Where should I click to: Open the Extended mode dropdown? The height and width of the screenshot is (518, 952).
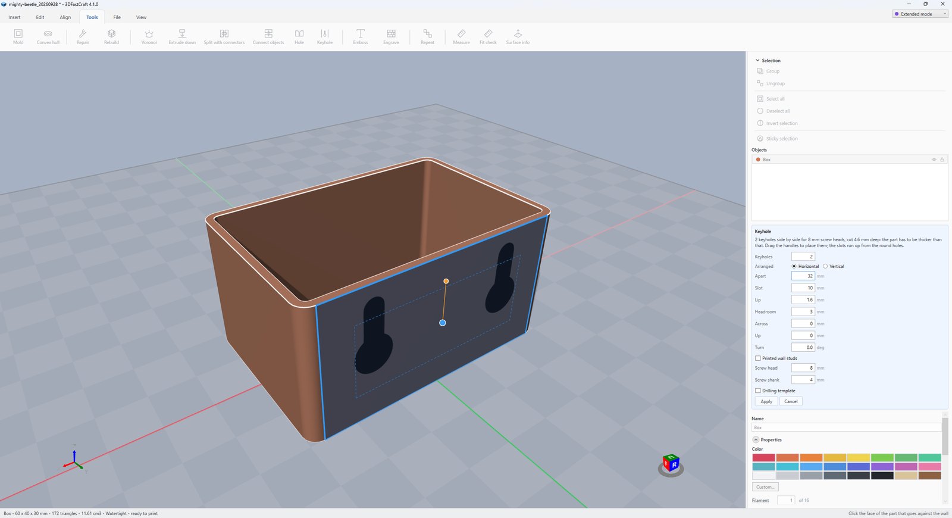tap(920, 14)
